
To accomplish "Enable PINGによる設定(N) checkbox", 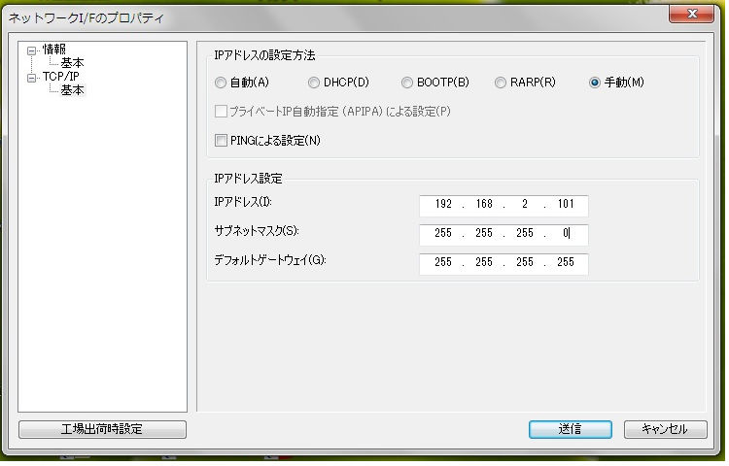I will [221, 140].
